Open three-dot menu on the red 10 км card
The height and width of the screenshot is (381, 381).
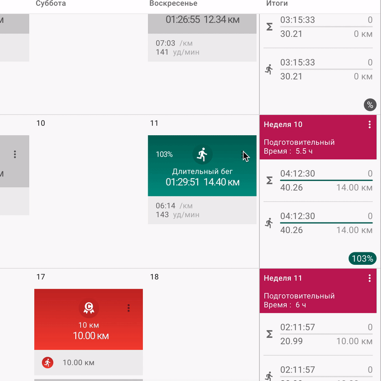pyautogui.click(x=129, y=308)
